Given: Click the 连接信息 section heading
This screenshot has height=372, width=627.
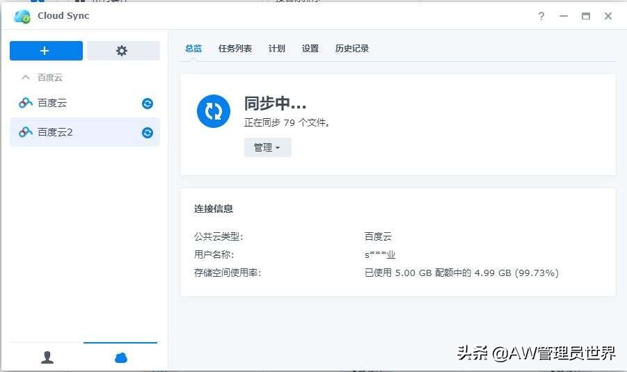Looking at the screenshot, I should click(x=214, y=209).
